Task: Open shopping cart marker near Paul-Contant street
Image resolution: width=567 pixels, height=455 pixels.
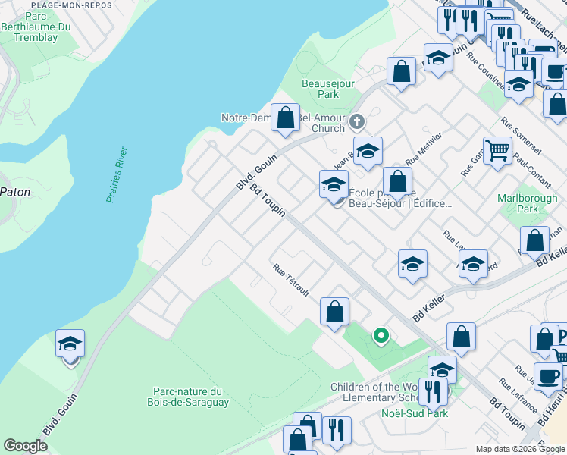Action: [497, 152]
